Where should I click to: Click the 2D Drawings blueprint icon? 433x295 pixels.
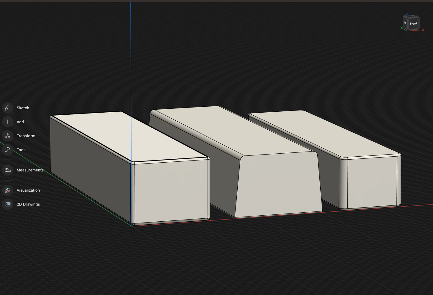tap(8, 204)
